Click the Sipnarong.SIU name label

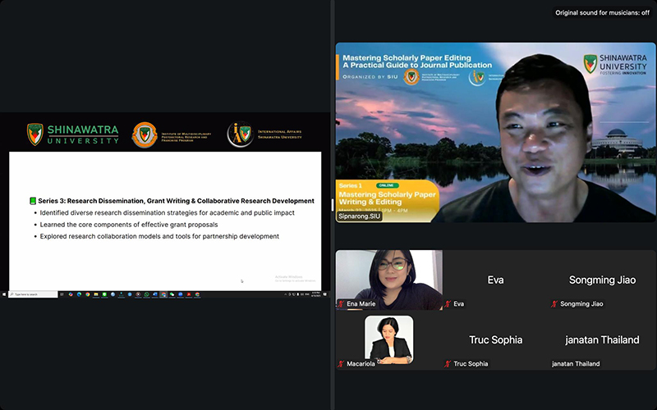point(359,216)
